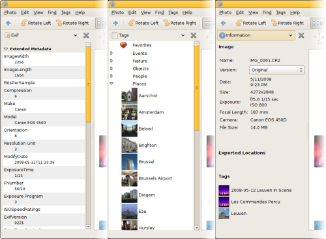Click the Exif metadata panel scrollbar

pyautogui.click(x=88, y=85)
